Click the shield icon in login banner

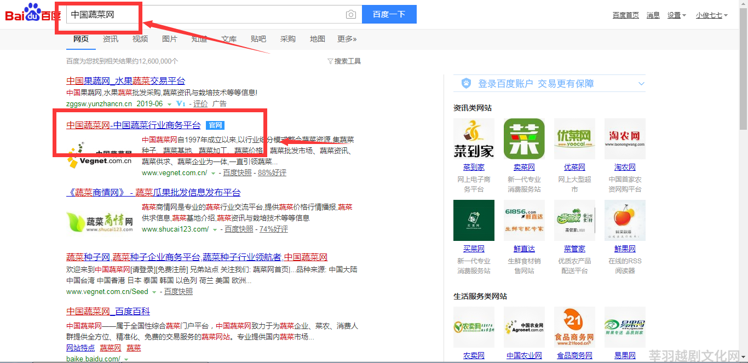point(466,83)
